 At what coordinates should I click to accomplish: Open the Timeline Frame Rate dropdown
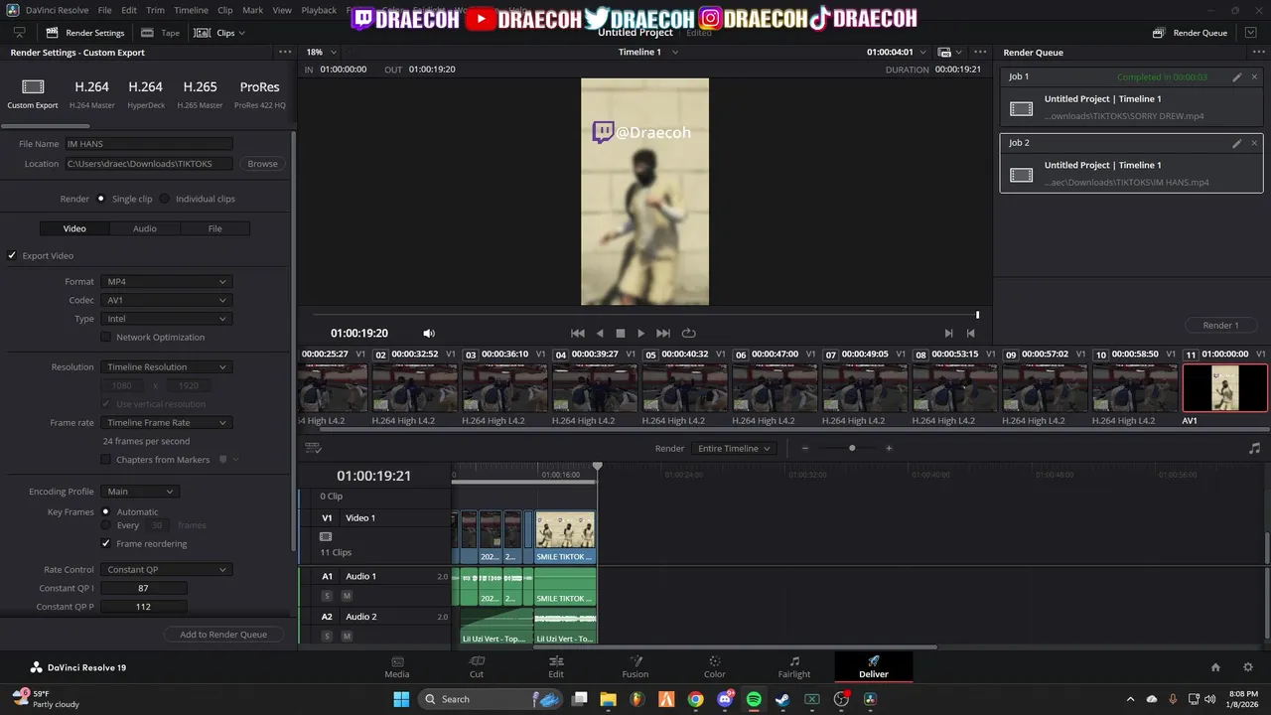pos(166,422)
